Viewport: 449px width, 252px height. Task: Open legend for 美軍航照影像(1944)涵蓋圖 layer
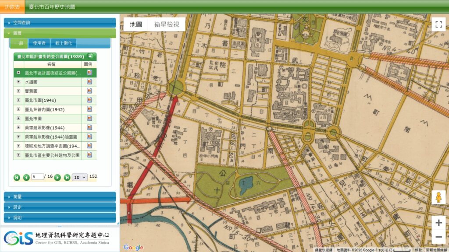pos(89,136)
